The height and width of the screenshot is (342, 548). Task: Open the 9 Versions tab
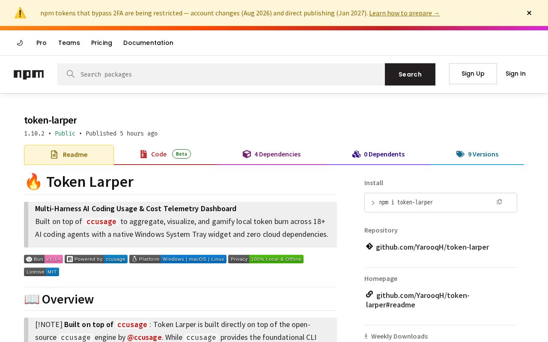click(x=477, y=154)
